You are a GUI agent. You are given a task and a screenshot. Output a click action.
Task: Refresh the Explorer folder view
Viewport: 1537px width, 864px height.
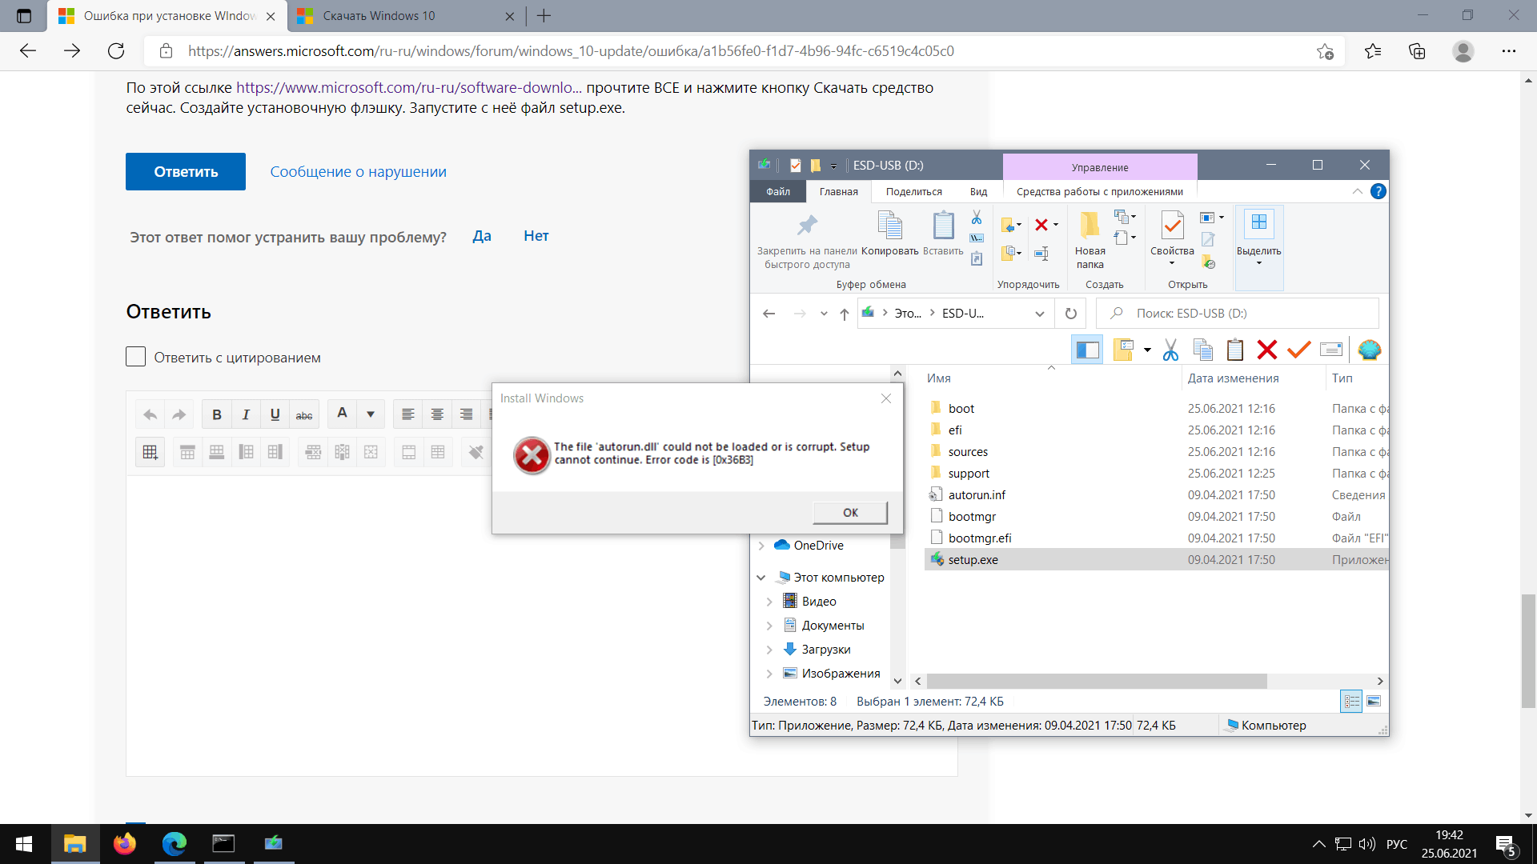1070,314
